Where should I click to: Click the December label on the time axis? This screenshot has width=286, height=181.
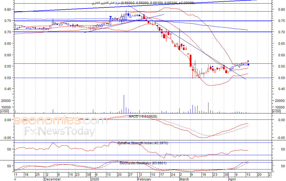click(x=52, y=179)
